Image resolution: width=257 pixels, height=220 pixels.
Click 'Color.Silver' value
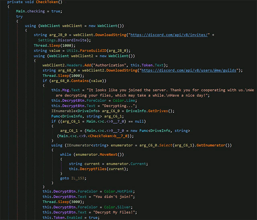coord(118,207)
